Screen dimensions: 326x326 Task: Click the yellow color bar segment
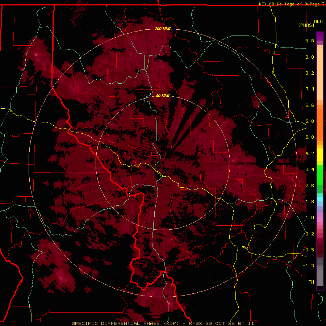tap(320, 155)
